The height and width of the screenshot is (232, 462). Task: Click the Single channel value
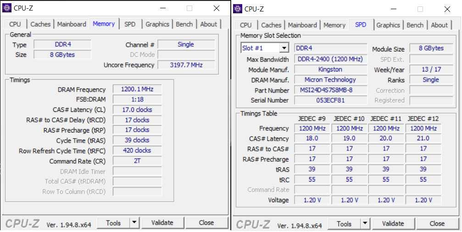(186, 44)
